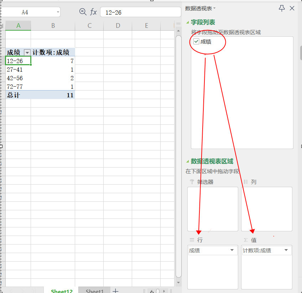Select cell containing 27-41
This screenshot has height=293, width=302.
coord(18,70)
